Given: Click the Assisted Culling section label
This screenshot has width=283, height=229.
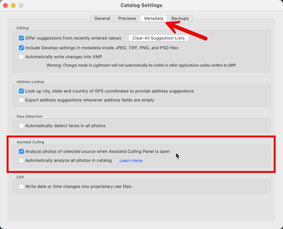Looking at the screenshot, I should click(x=30, y=142).
